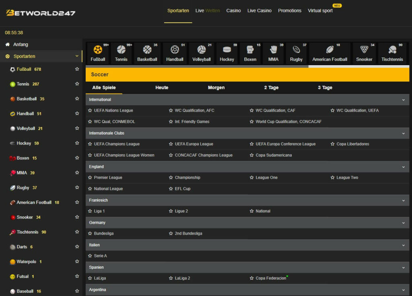Screen dimensions: 412x296
Task: Select the Rugby ball icon in the sports strip
Action: click(296, 49)
